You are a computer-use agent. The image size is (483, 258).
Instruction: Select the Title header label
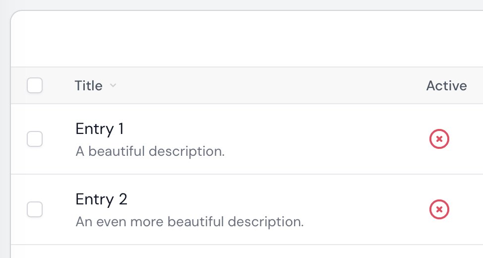(x=89, y=86)
